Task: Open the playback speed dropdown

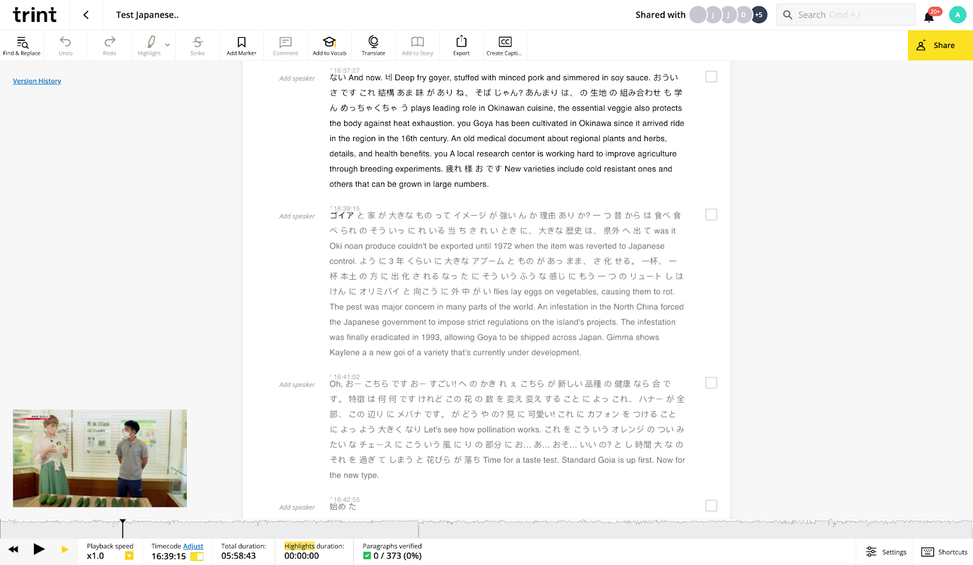Action: pyautogui.click(x=129, y=556)
